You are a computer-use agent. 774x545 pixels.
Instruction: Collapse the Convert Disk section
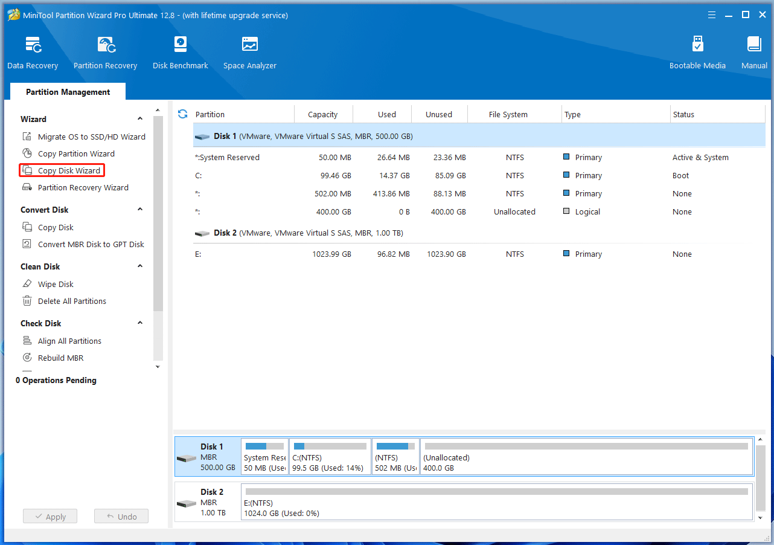(x=140, y=210)
